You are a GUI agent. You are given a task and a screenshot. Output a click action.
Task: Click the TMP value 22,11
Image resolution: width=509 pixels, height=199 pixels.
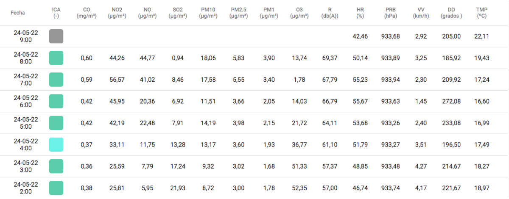[x=481, y=36]
